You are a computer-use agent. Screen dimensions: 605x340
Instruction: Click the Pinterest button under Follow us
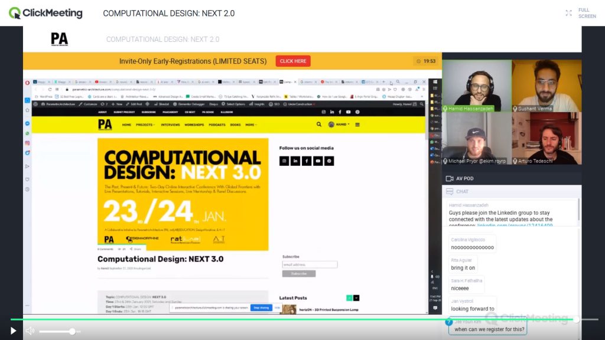click(x=329, y=161)
